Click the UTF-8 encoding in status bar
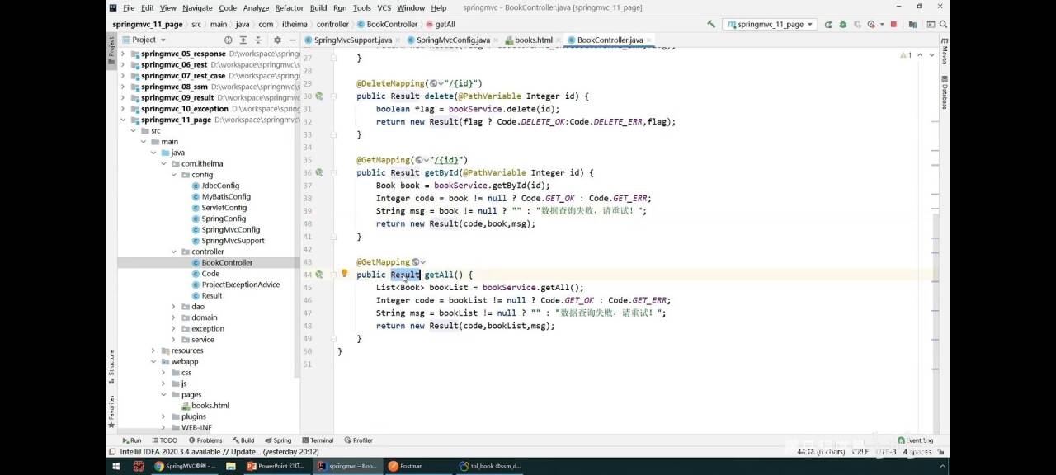This screenshot has height=475, width=1056. pyautogui.click(x=886, y=452)
